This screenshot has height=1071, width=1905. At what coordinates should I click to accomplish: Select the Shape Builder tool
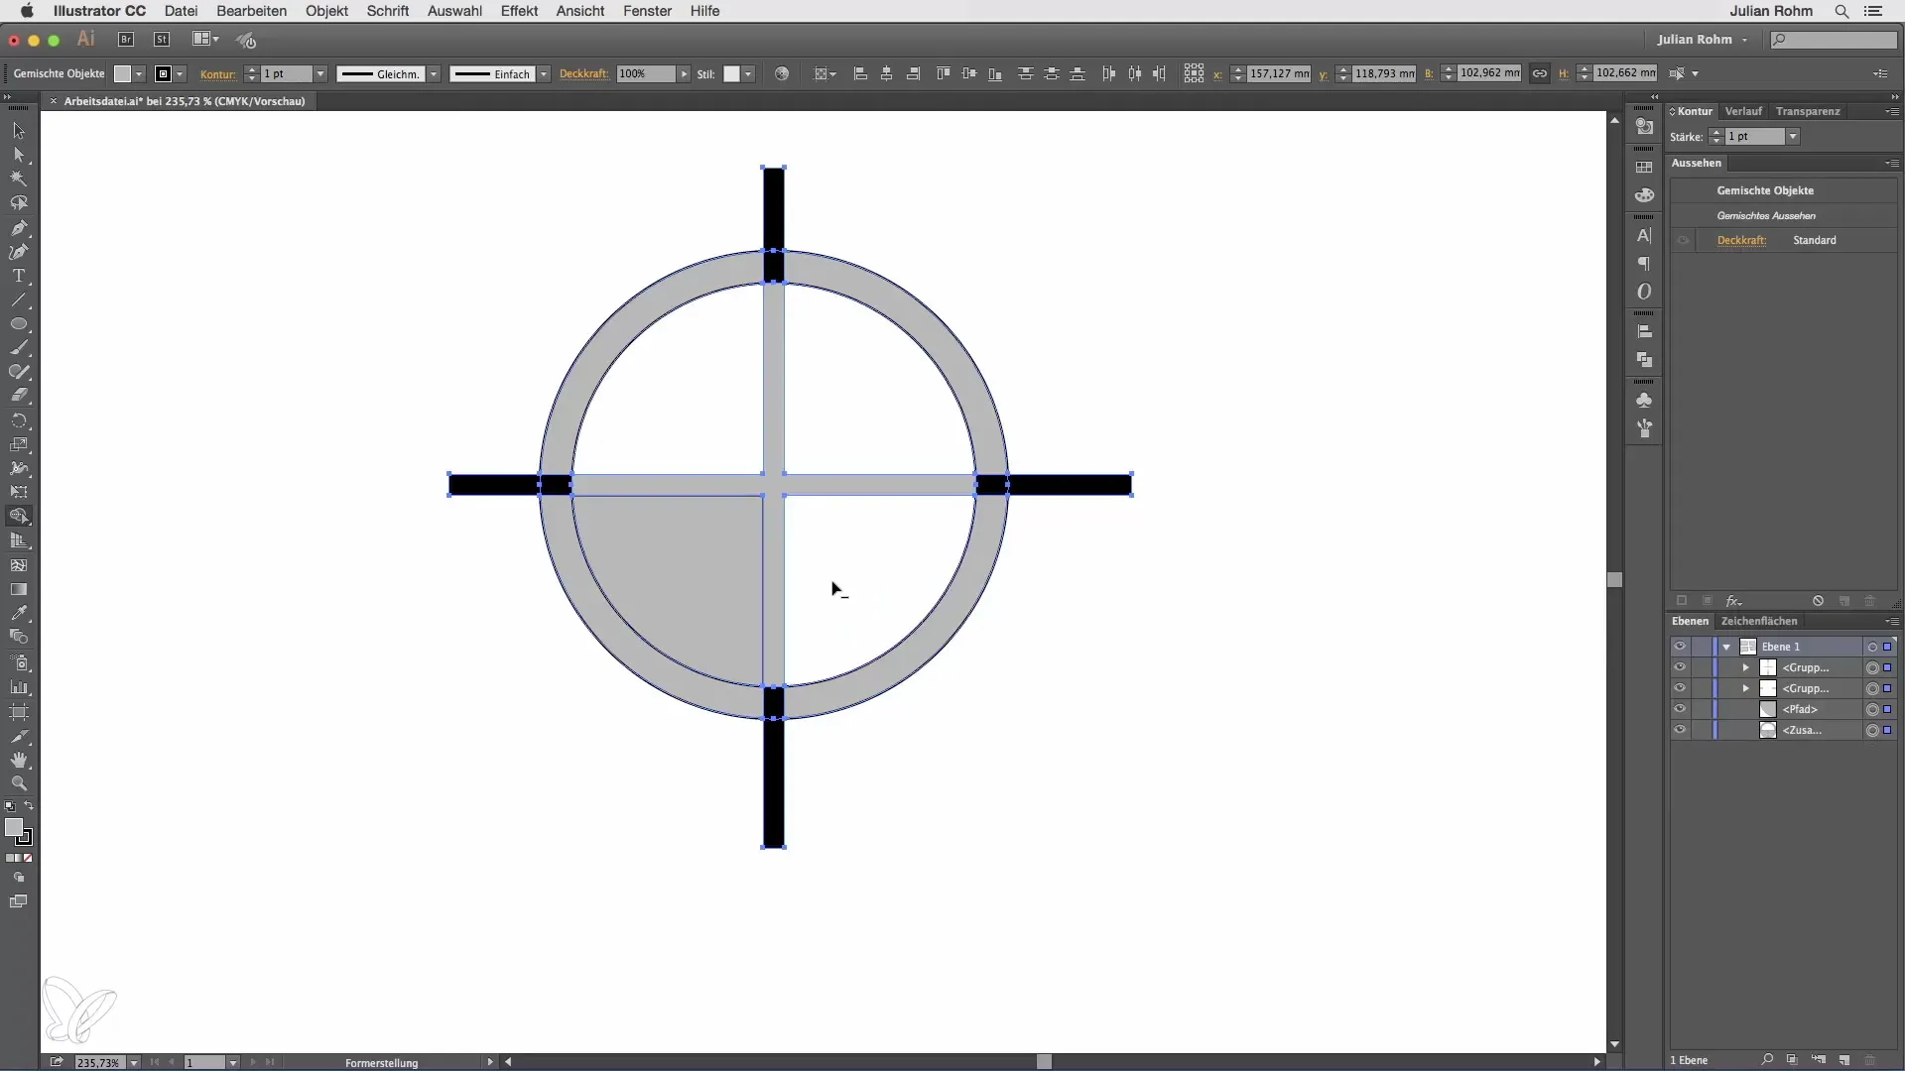19,517
